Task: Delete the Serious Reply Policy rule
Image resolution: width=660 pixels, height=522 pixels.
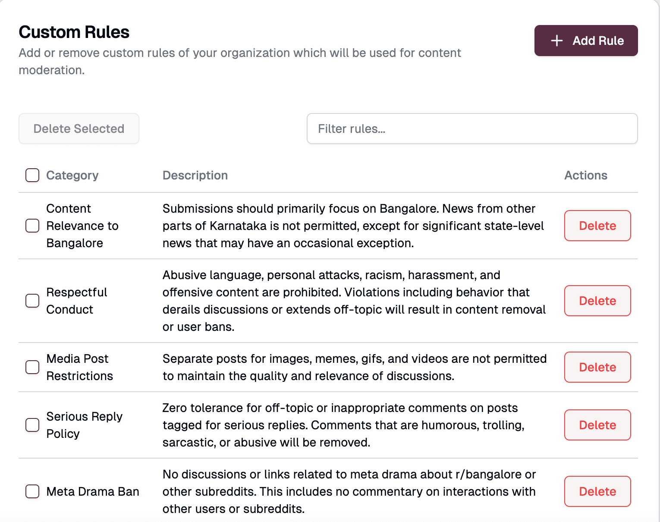Action: pos(597,425)
